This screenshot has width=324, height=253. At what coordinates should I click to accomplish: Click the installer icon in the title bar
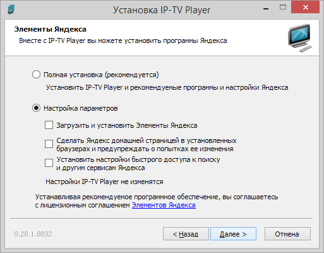click(11, 9)
